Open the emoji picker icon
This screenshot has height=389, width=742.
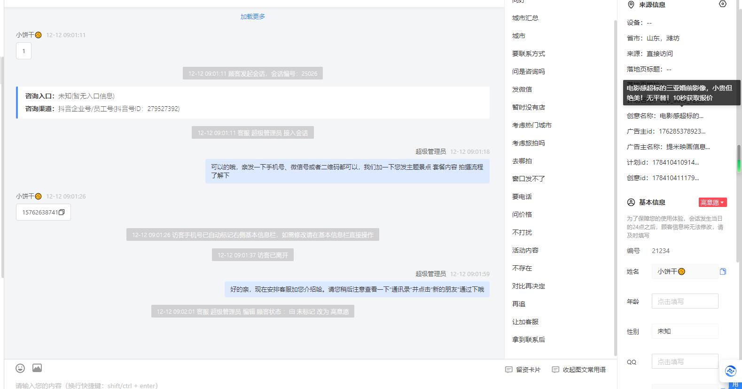pos(20,368)
